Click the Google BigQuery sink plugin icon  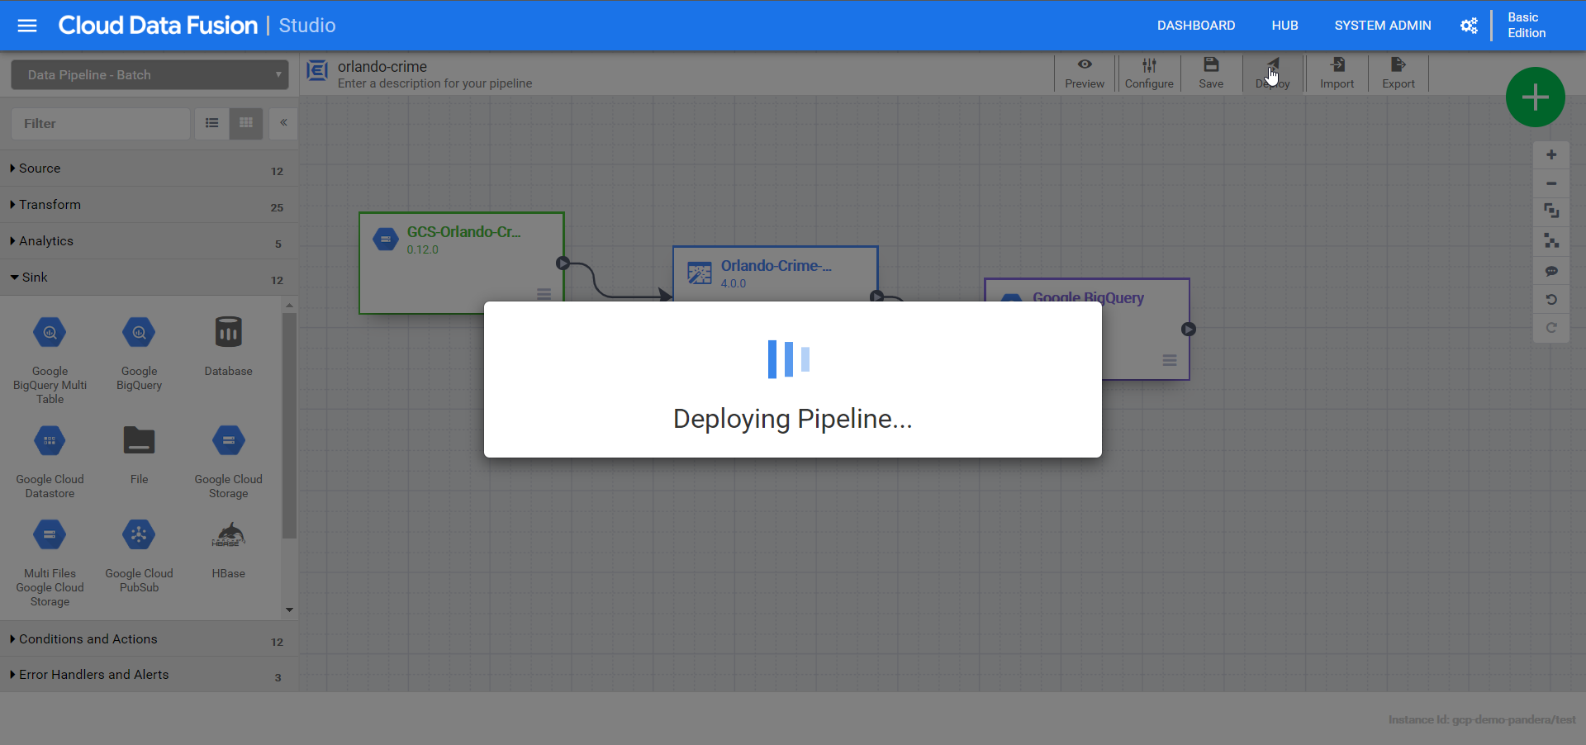139,334
